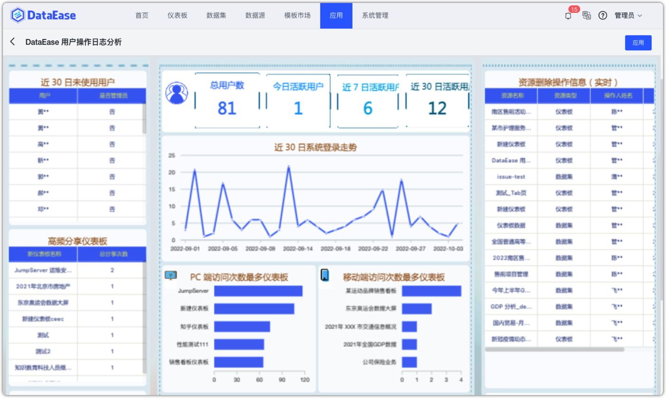Image resolution: width=666 pixels, height=398 pixels.
Task: Click the PC monitor icon beside PC 端访问次数最多仪表板
Action: coord(170,275)
